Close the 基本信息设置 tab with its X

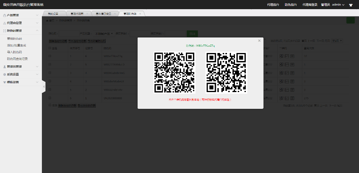[x=115, y=14]
